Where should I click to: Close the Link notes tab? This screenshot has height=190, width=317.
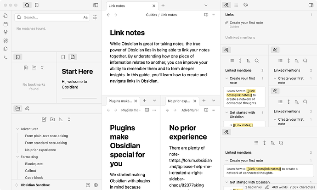coord(154,6)
